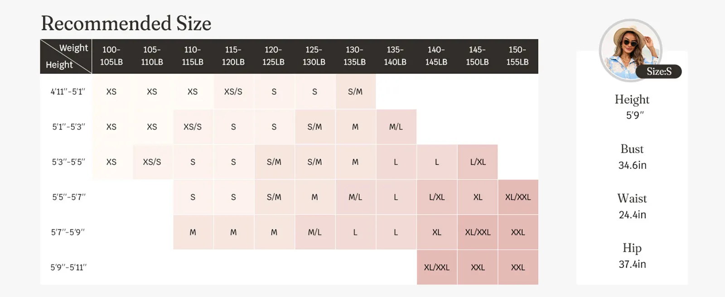The width and height of the screenshot is (725, 297).
Task: Click the model photo thumbnail
Action: [630, 50]
